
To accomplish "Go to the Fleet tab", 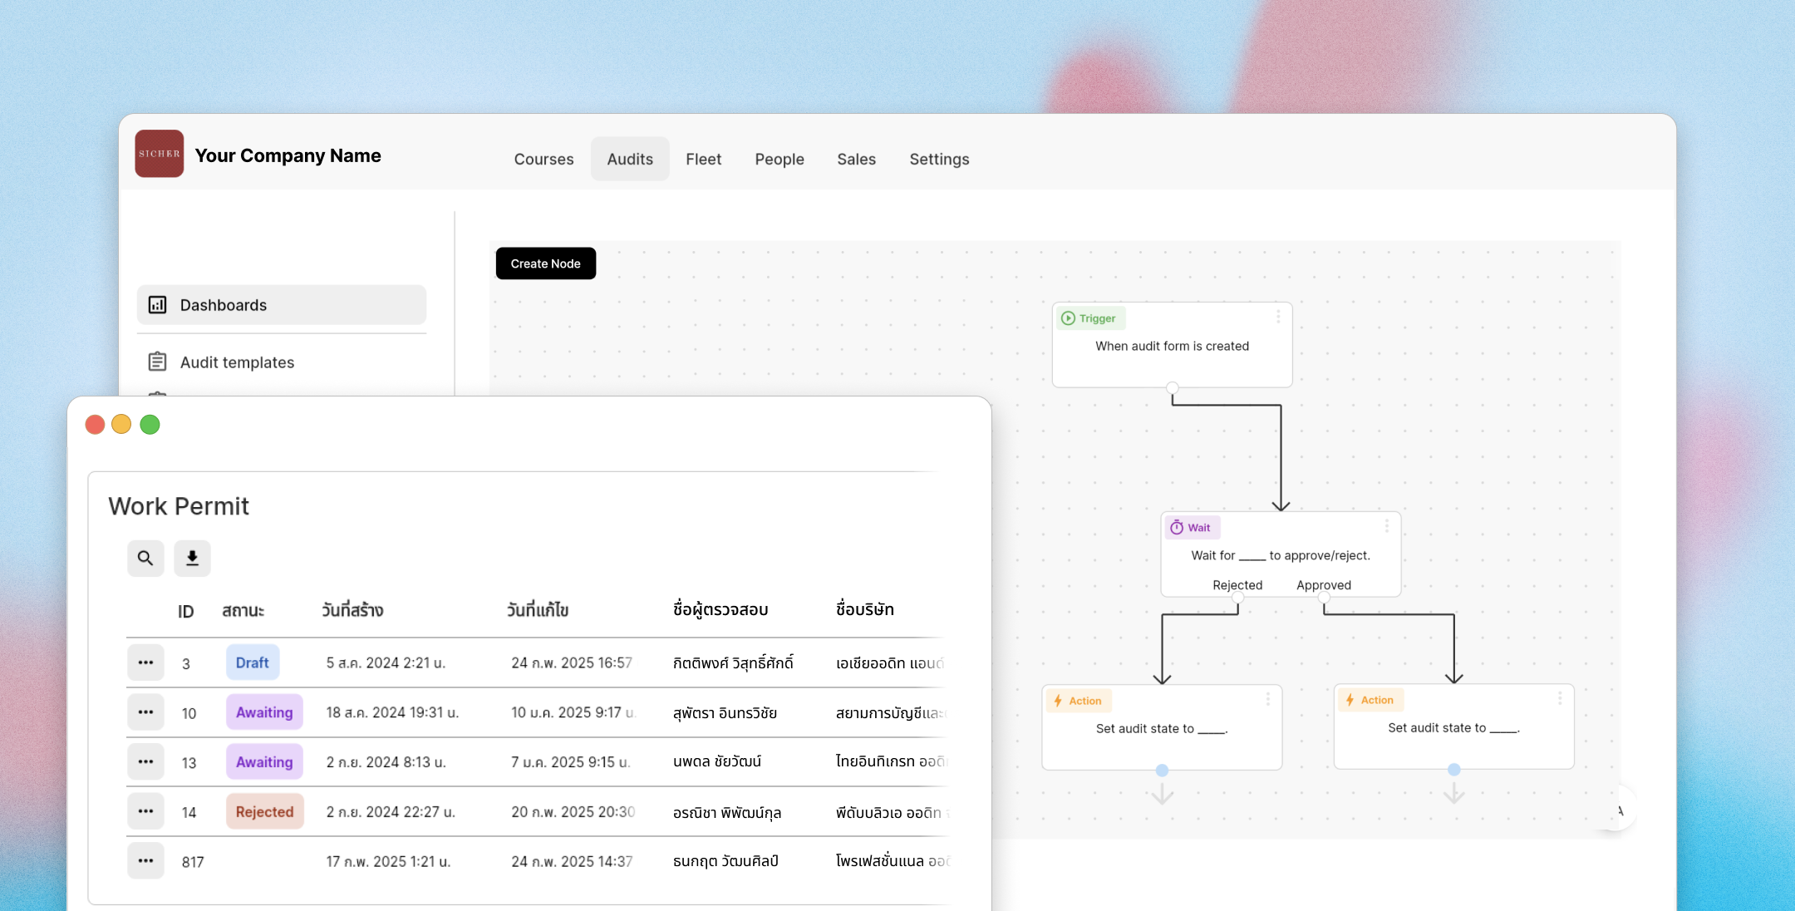I will 703,159.
